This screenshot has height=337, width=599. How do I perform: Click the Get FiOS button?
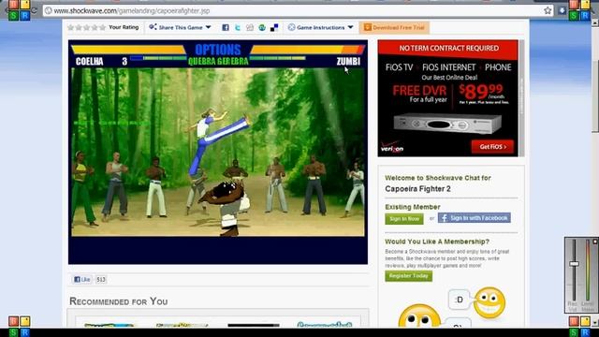(x=492, y=147)
